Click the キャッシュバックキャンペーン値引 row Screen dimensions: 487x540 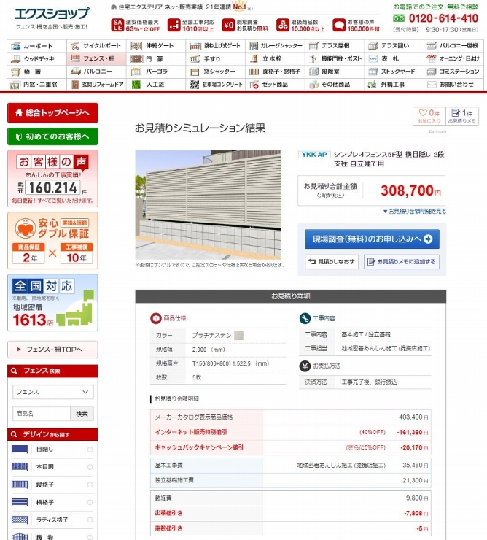[x=290, y=447]
